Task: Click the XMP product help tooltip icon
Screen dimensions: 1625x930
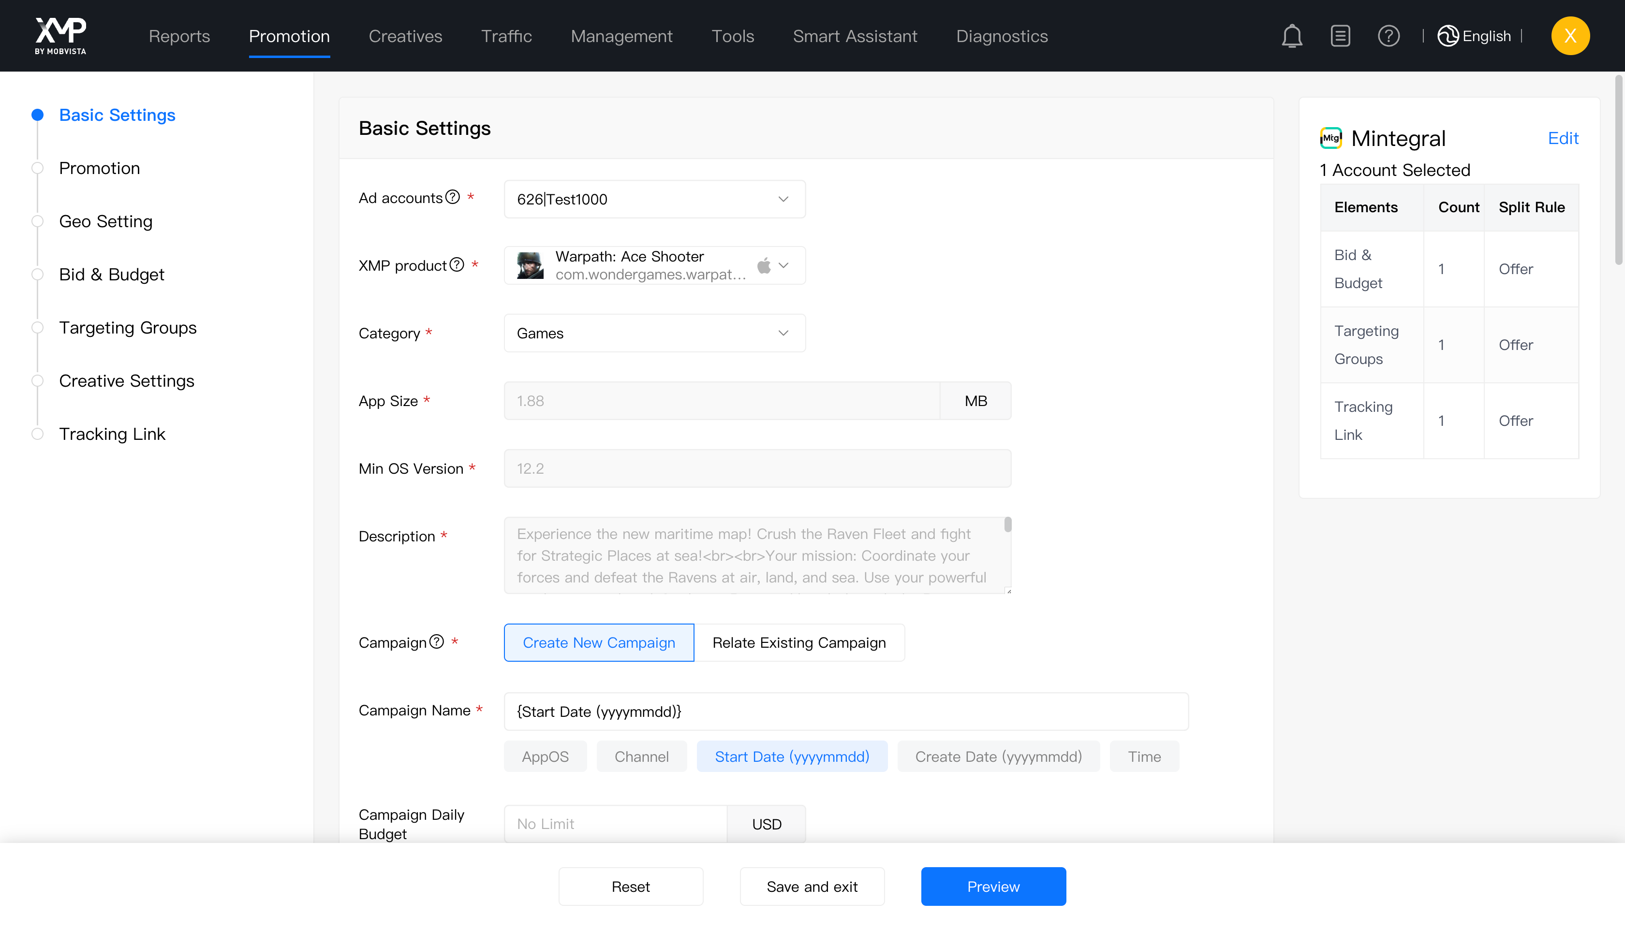Action: [x=456, y=264]
